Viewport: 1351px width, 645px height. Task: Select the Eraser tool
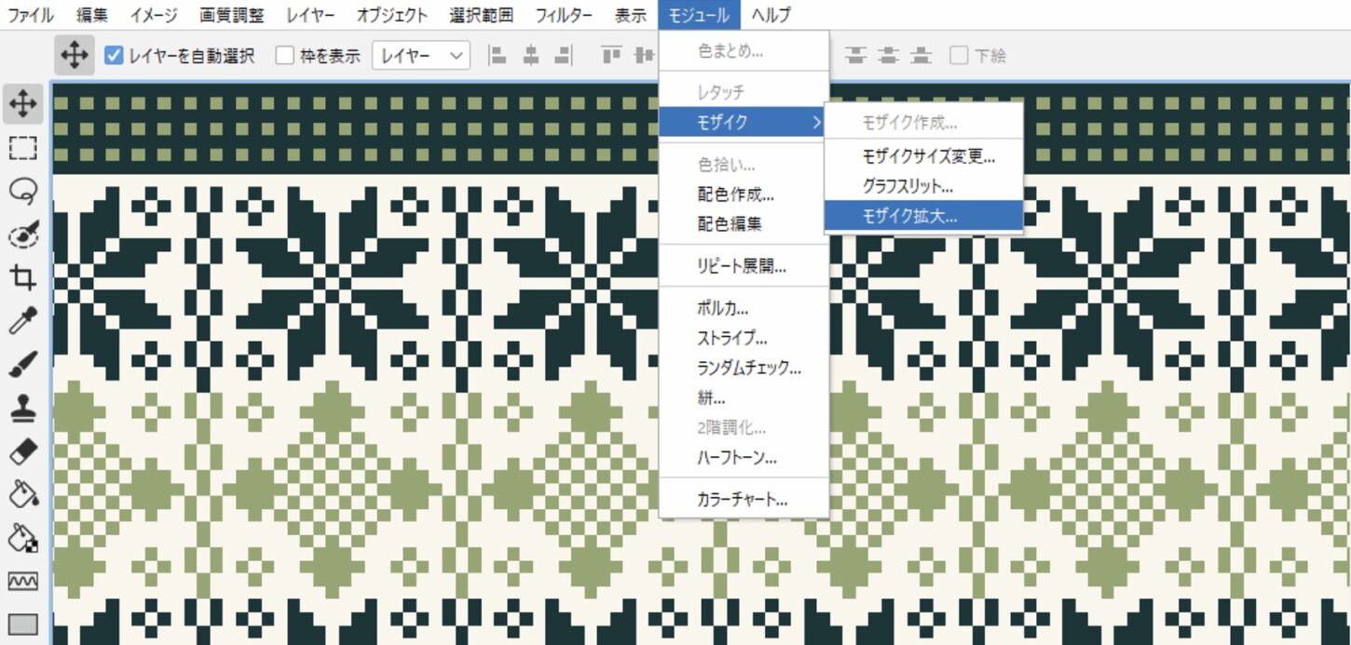[x=23, y=450]
